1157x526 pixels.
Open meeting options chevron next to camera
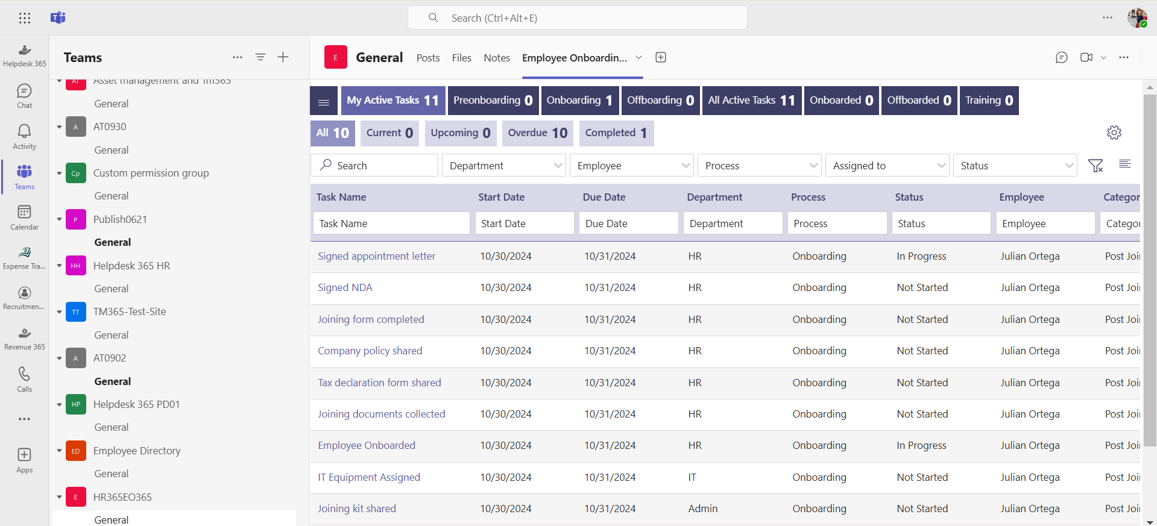(x=1103, y=57)
